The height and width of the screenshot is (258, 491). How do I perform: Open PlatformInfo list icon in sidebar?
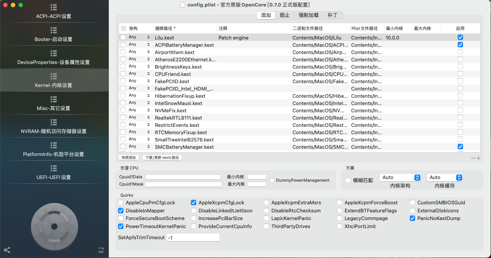click(x=54, y=145)
